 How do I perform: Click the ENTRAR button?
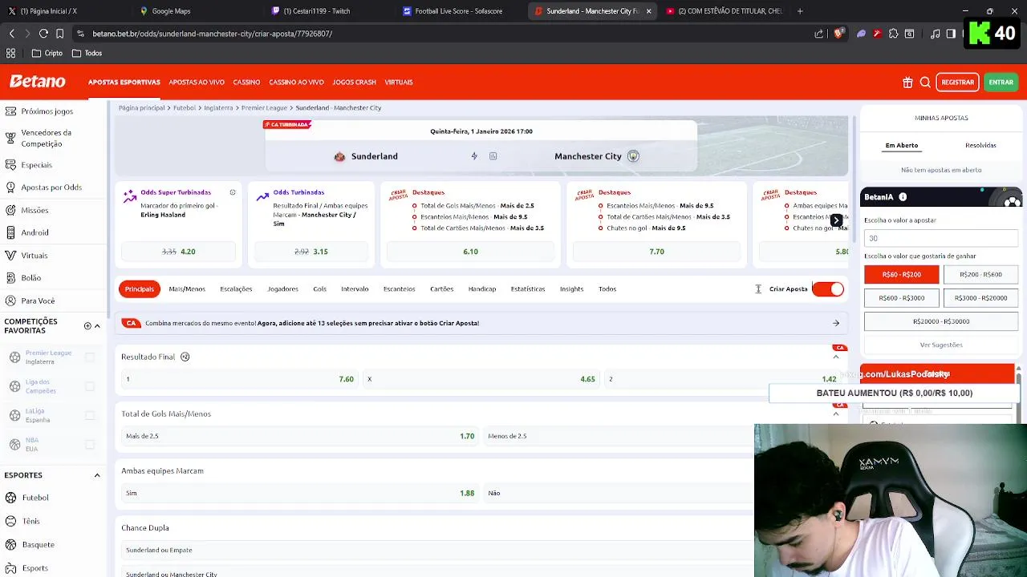click(x=1001, y=82)
